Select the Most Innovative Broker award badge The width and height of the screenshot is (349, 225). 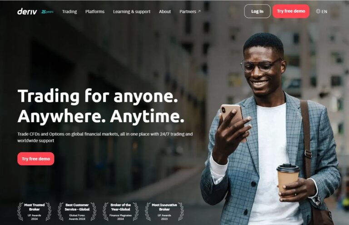[164, 211]
